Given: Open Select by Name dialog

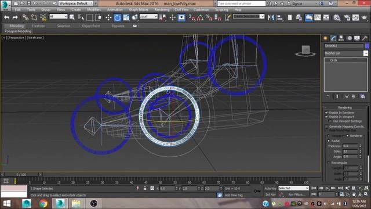Looking at the screenshot, I should [x=81, y=17].
